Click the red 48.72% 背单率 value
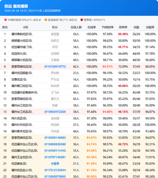 pyautogui.click(x=123, y=144)
